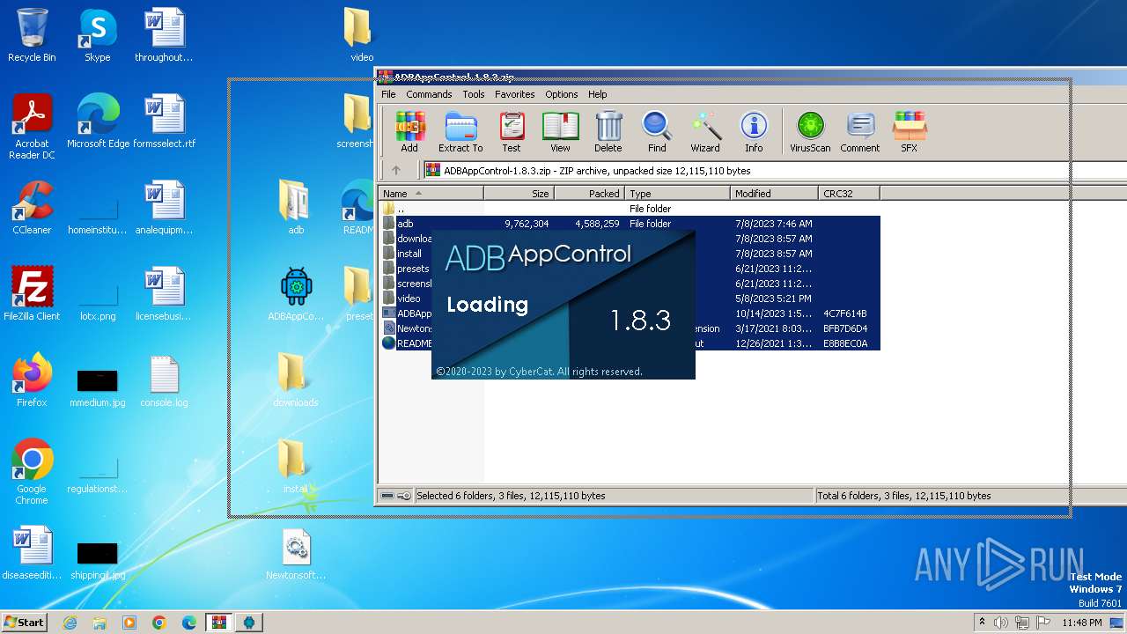
Task: Open the Help menu
Action: 598,94
